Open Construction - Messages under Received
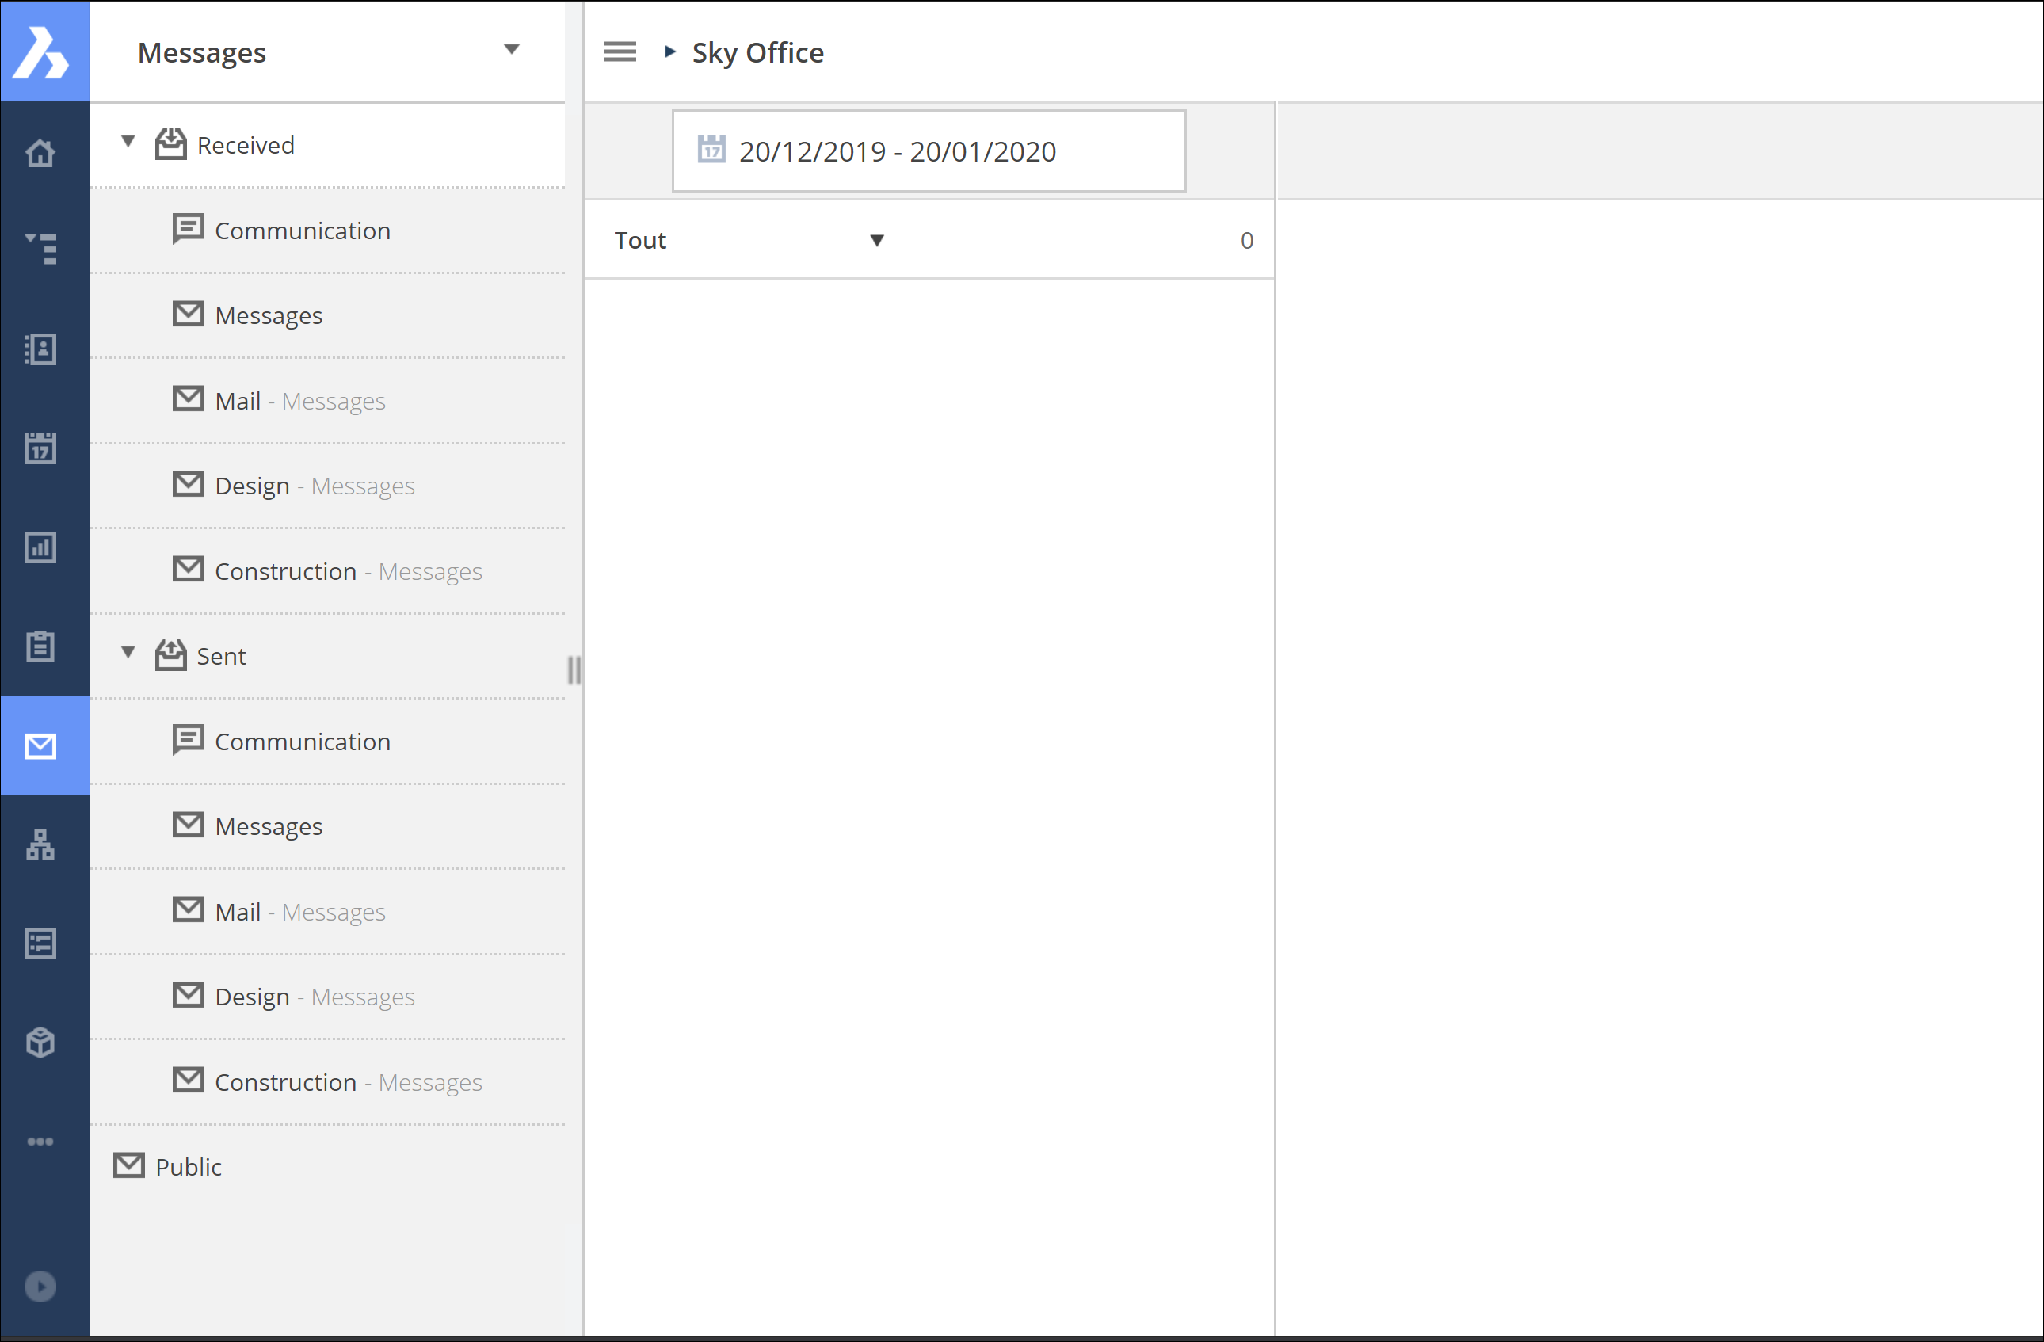 coord(327,571)
